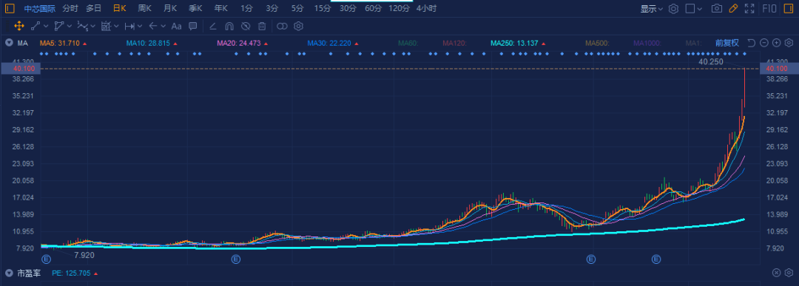Screen dimensions: 799x286
Task: Open the window layout square dropdown
Action: point(693,9)
